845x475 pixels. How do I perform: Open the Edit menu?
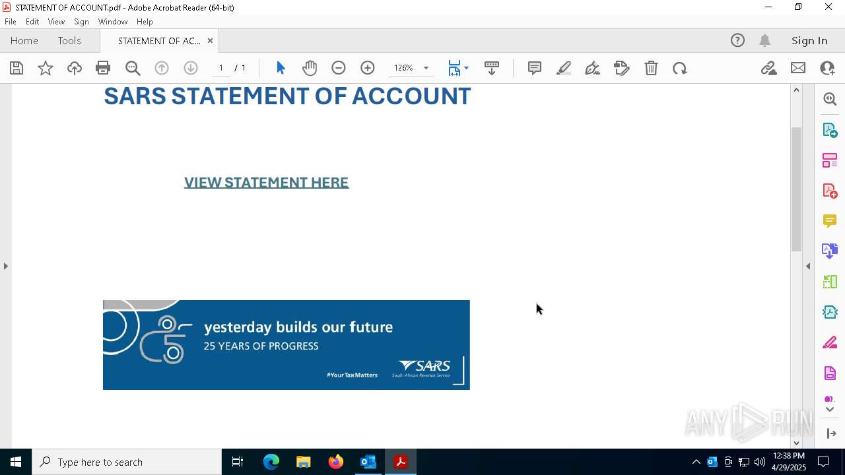[x=32, y=22]
